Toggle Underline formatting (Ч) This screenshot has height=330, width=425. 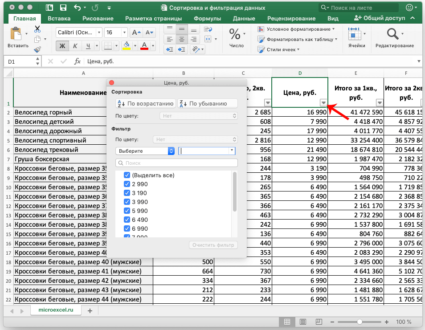88,46
